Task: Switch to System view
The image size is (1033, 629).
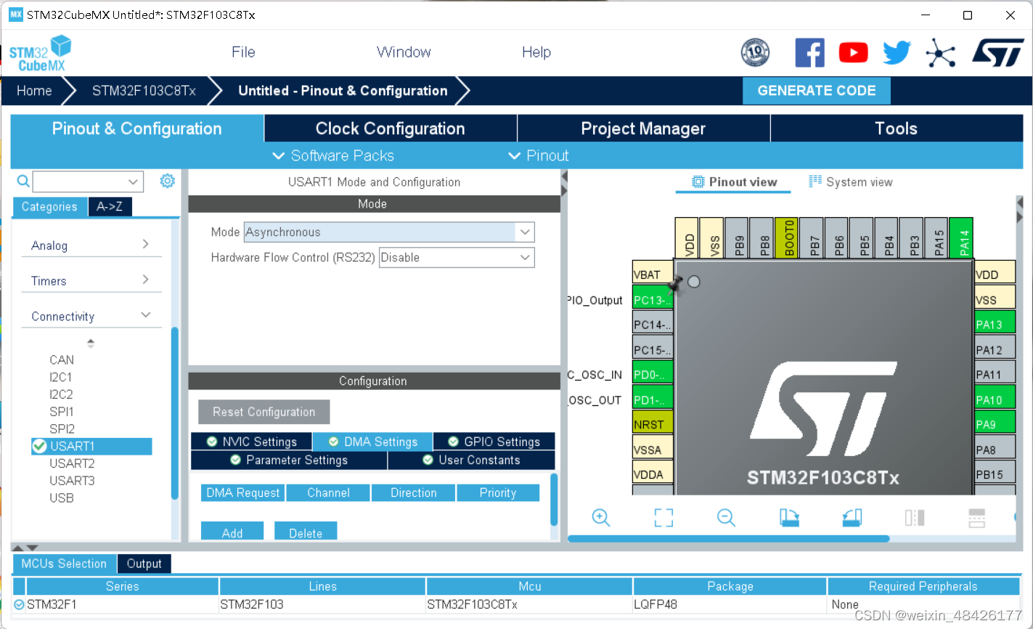Action: [x=851, y=182]
